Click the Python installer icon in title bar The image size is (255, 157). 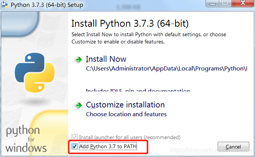(x=5, y=5)
